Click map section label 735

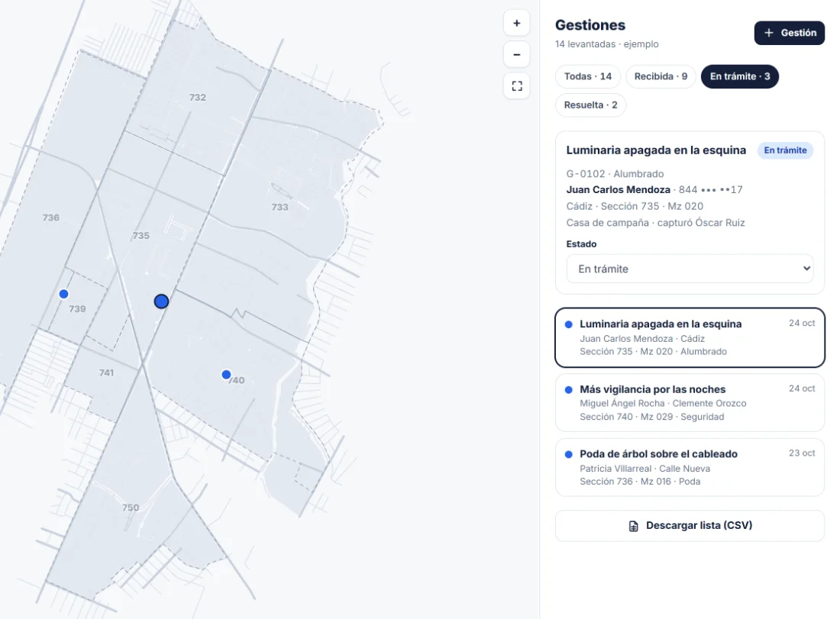pos(141,236)
